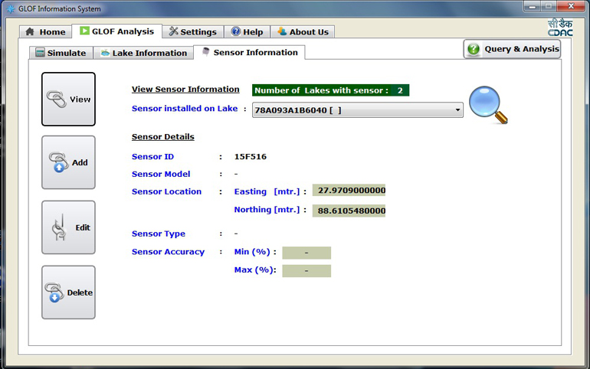The width and height of the screenshot is (590, 369).
Task: Switch to the Simulate sub-tab
Action: [60, 53]
